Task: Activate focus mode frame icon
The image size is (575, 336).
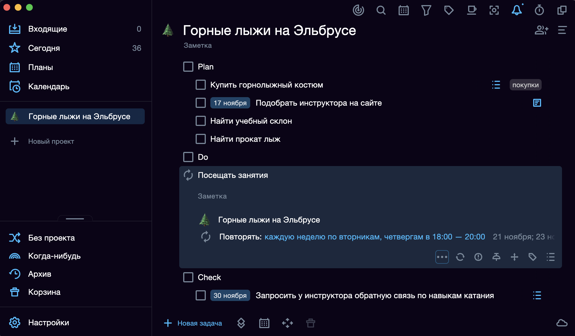Action: coord(494,10)
